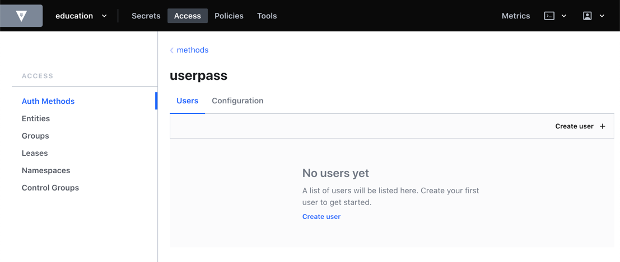The height and width of the screenshot is (262, 620).
Task: Open the Secrets menu
Action: click(x=146, y=16)
